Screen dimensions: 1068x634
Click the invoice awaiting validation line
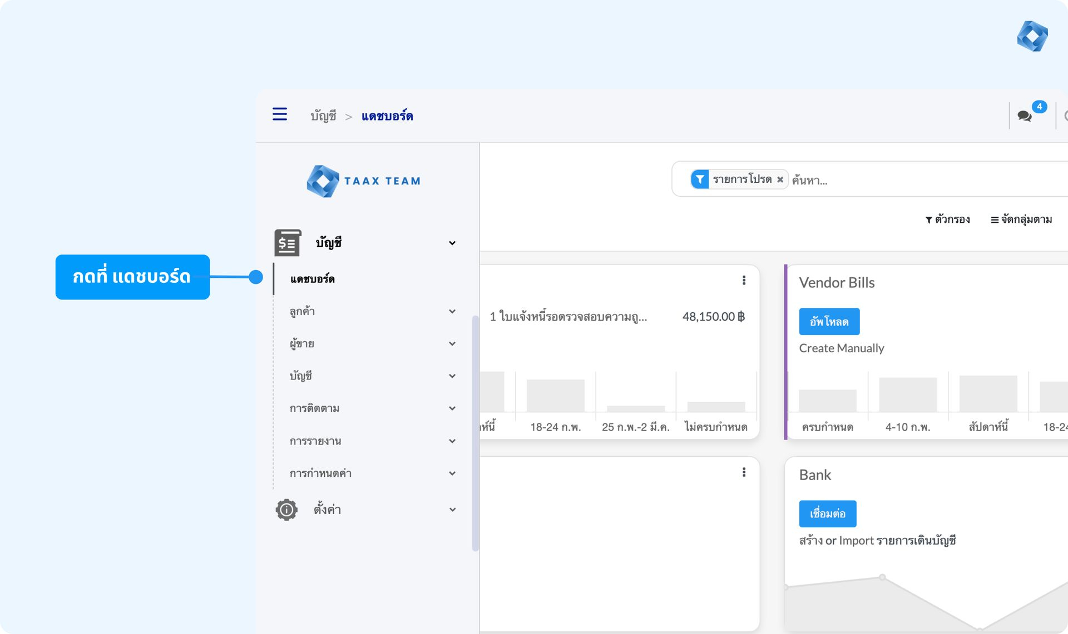[x=568, y=317]
